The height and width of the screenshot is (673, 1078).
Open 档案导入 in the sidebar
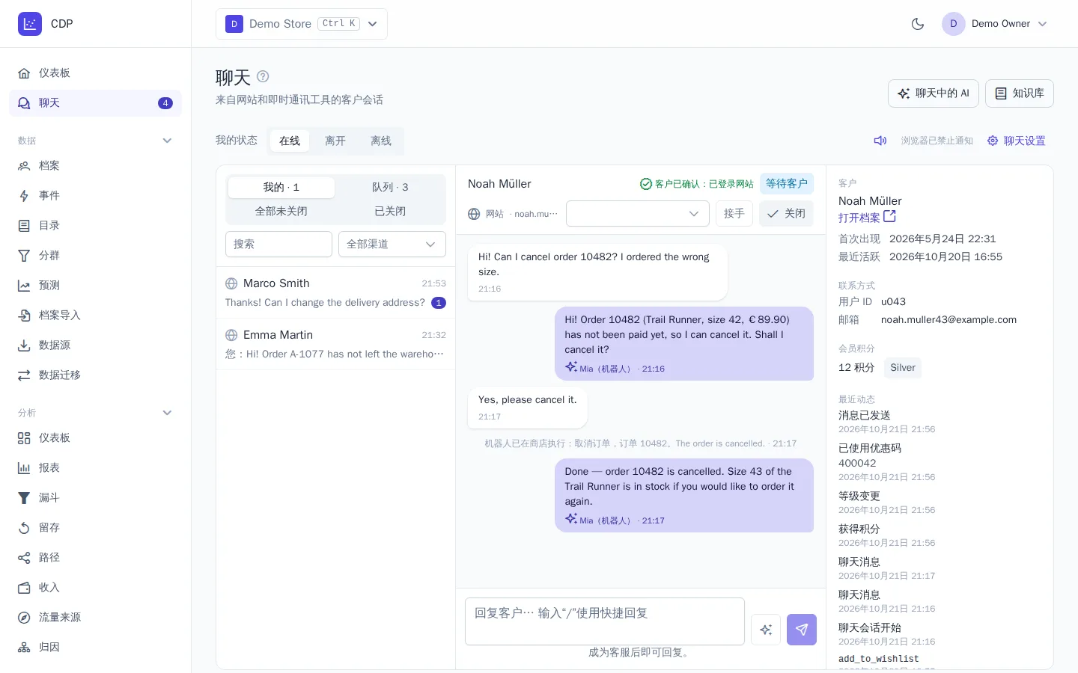coord(96,316)
